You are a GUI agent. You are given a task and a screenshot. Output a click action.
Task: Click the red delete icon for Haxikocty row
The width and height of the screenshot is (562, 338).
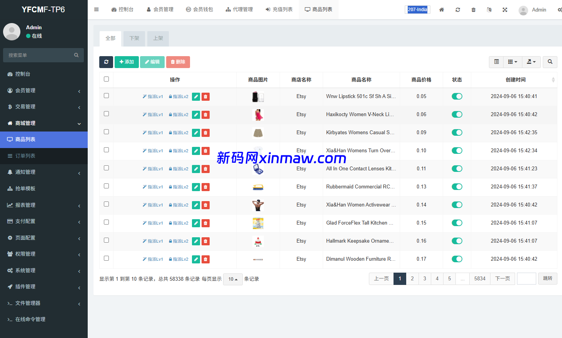tap(206, 115)
